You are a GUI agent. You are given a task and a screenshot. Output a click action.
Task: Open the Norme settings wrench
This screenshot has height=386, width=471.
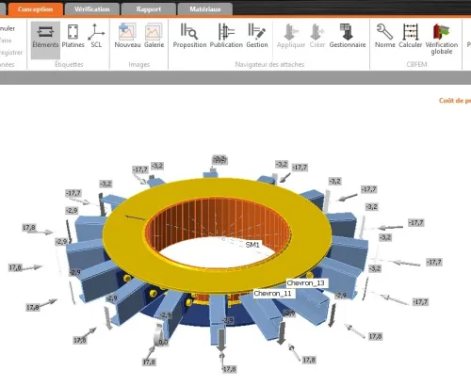385,36
